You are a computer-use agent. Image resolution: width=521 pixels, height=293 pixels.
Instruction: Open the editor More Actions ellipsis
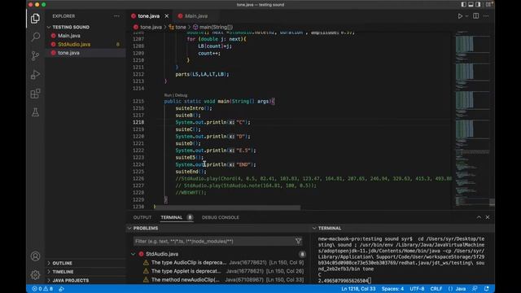(486, 16)
